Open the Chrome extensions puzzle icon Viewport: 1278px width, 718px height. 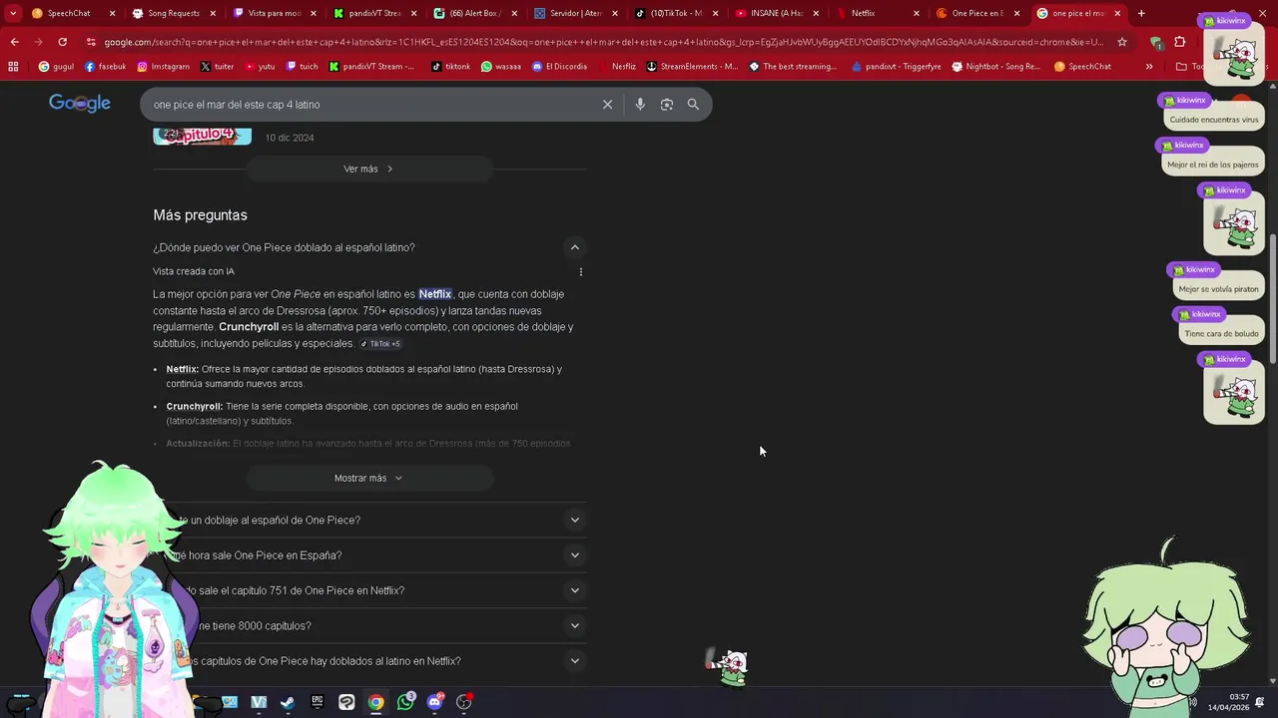(1180, 42)
